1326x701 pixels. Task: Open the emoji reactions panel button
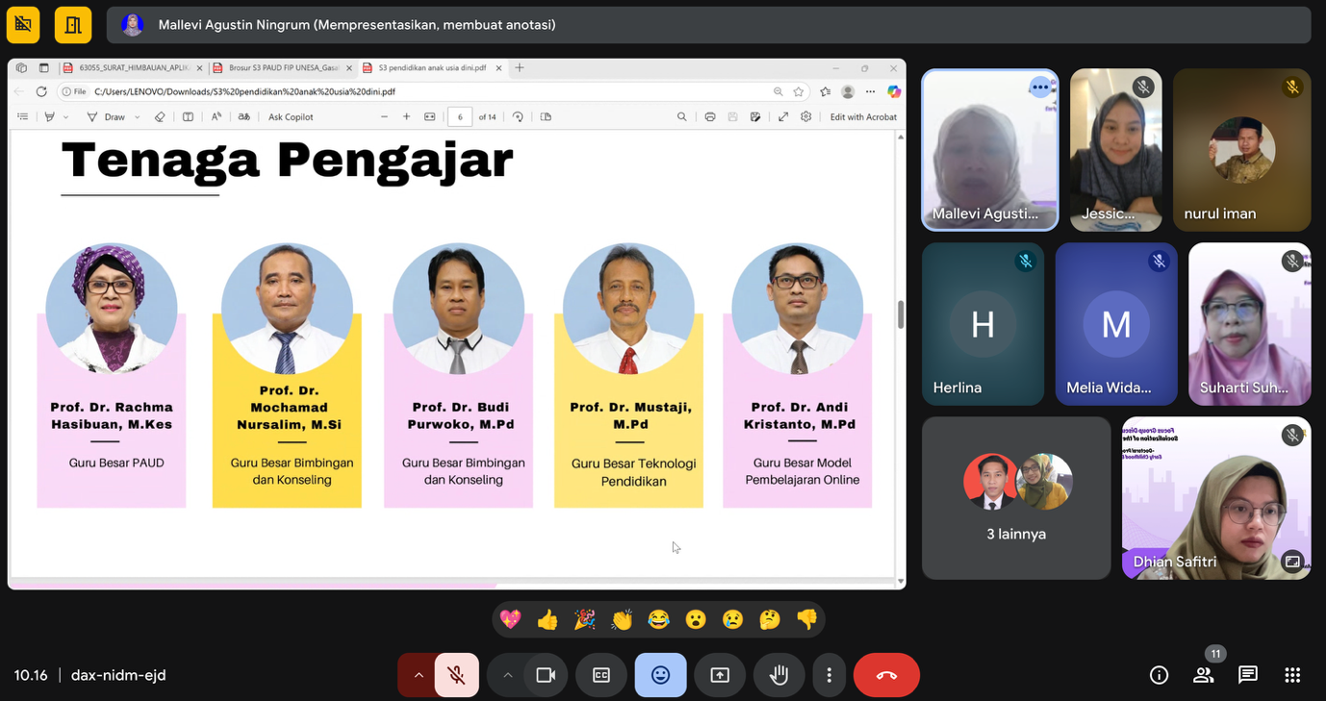[x=660, y=675]
